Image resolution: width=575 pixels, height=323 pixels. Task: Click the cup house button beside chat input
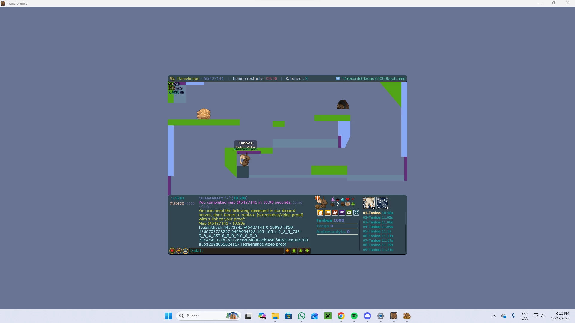185,251
